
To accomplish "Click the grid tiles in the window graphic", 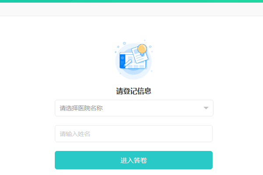I will point(136,66).
